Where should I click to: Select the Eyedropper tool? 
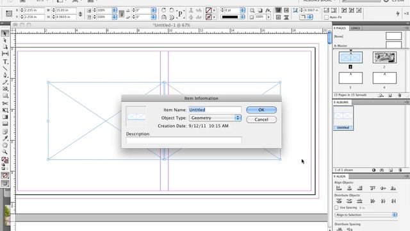(5, 138)
